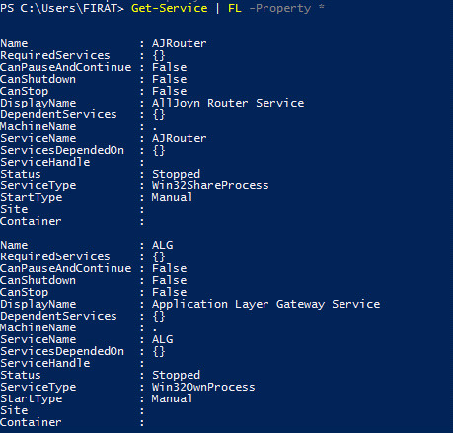The width and height of the screenshot is (453, 433).
Task: Click the ServiceHandle label under AJRouter
Action: (45, 162)
